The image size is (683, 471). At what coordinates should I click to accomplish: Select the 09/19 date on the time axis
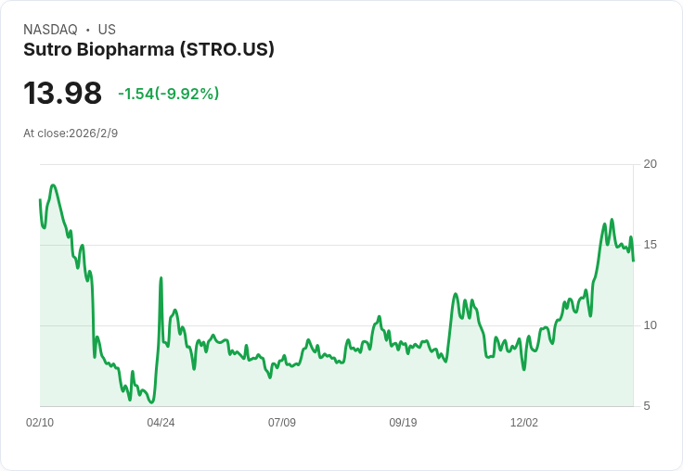(403, 423)
